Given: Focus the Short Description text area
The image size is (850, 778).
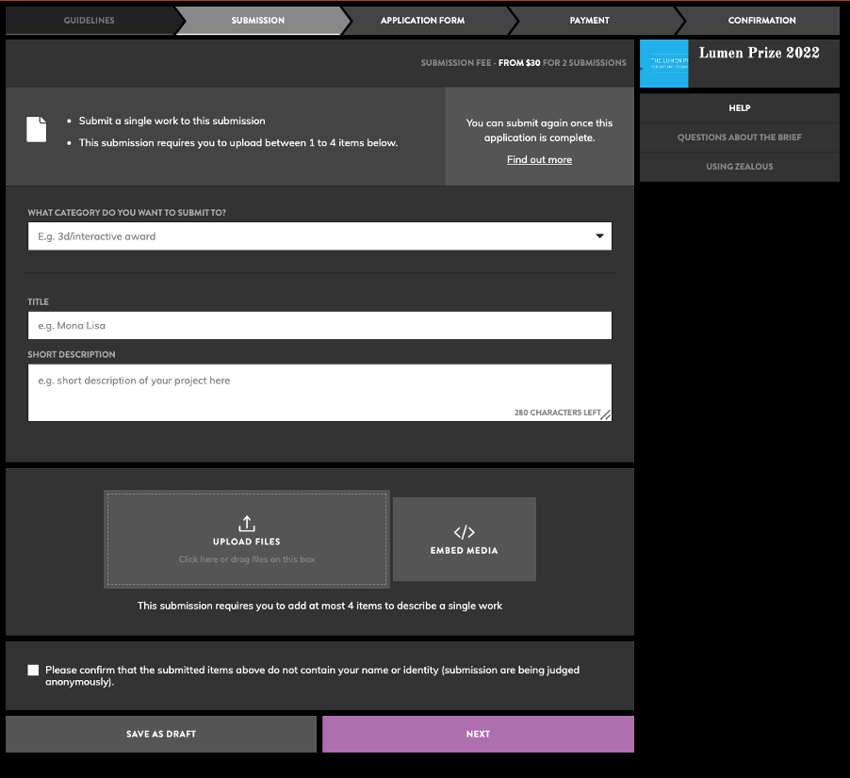Looking at the screenshot, I should tap(319, 393).
